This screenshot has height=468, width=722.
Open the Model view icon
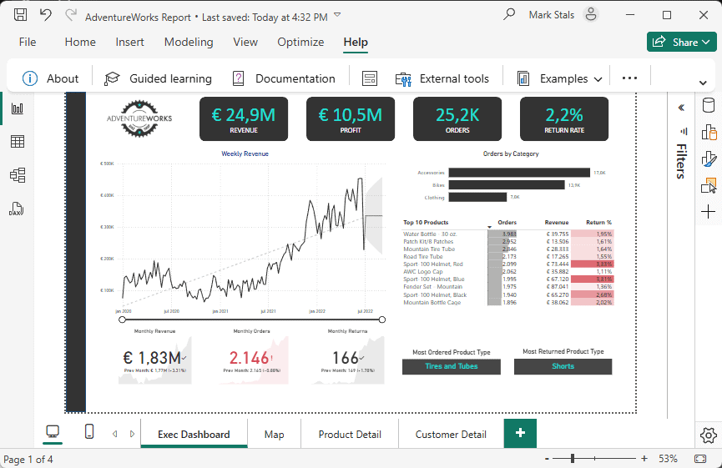pos(17,175)
